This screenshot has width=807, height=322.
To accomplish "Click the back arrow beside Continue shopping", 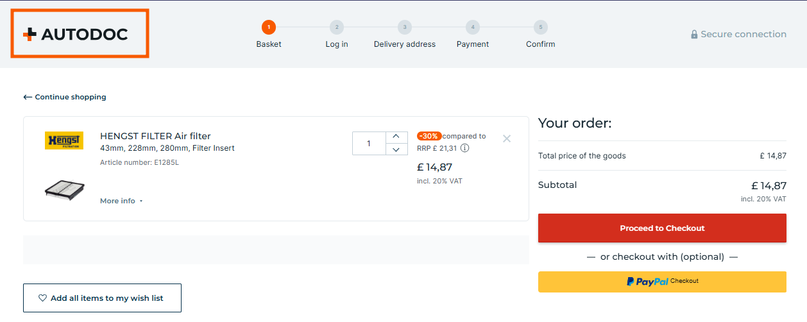I will tap(28, 97).
